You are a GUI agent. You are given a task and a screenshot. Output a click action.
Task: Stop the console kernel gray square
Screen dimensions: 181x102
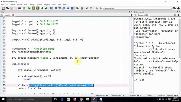(175, 15)
